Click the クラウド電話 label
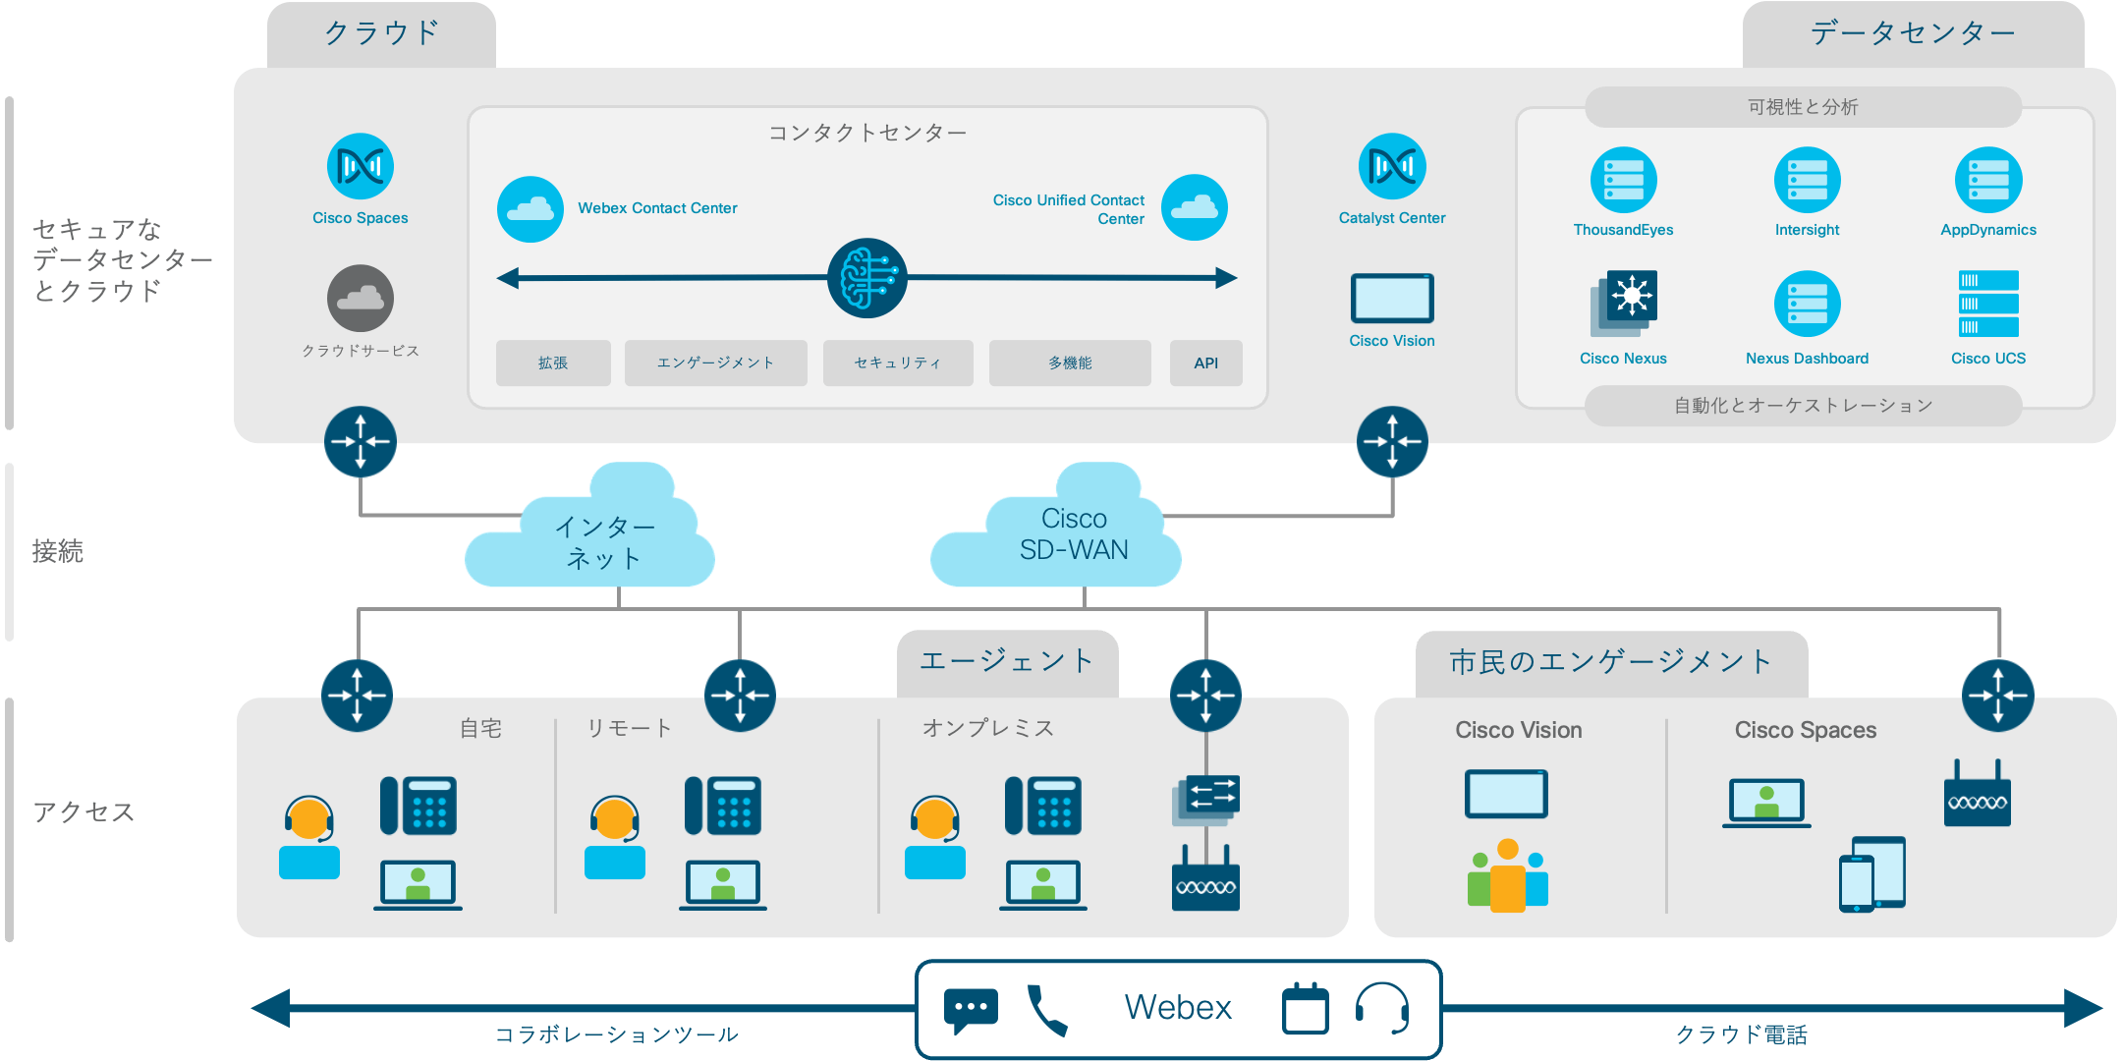The height and width of the screenshot is (1061, 2122). point(1742,1034)
